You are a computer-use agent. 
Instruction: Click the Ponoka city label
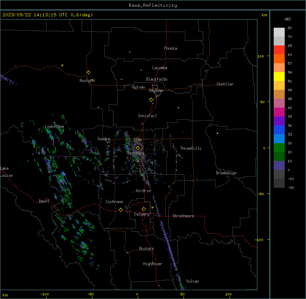pos(170,48)
